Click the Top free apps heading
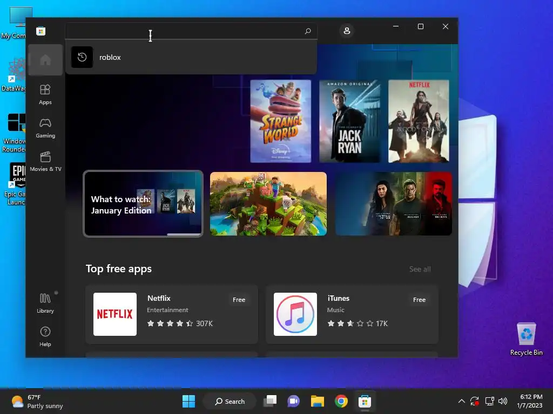 point(119,268)
